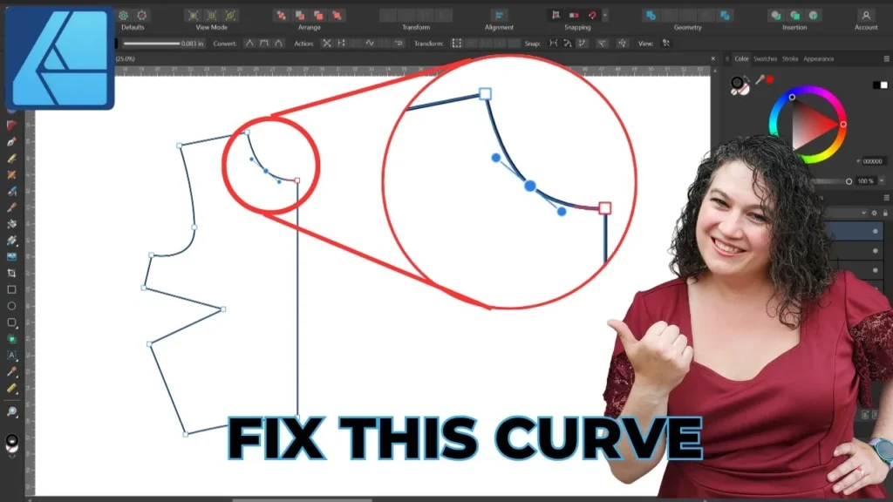Click the opacity slider handle
Viewport: 893px width, 502px height.
coord(849,181)
